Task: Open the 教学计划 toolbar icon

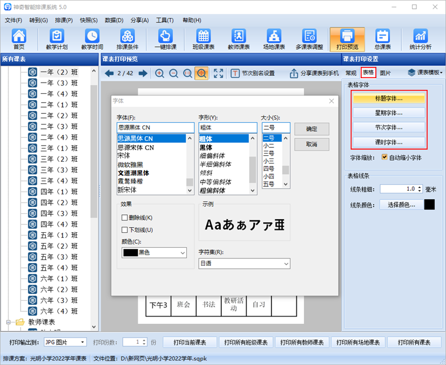Action: [x=57, y=39]
